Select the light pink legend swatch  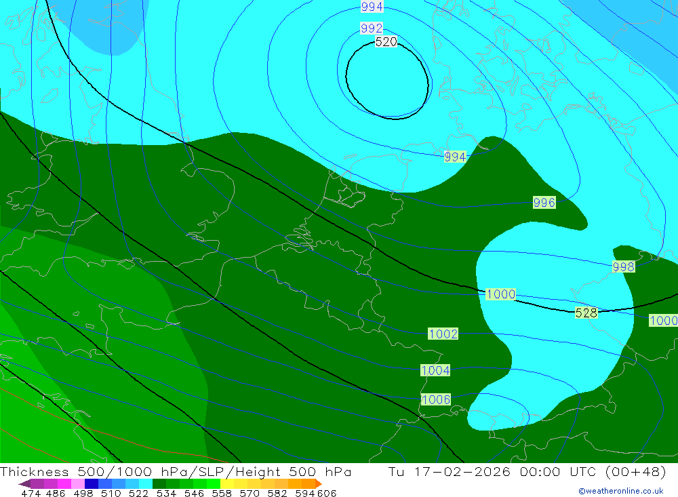78,483
